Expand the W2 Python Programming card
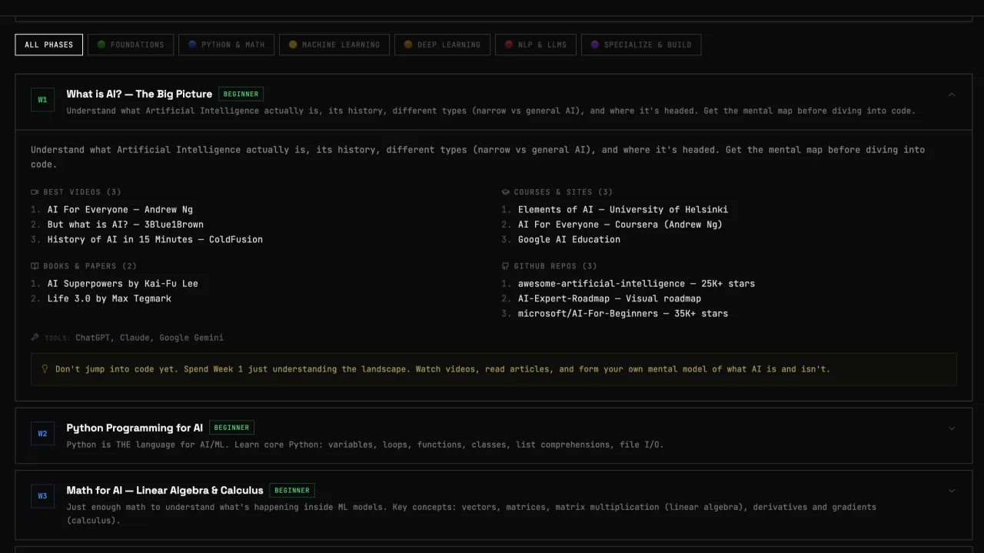Screen dimensions: 984x553 point(952,428)
